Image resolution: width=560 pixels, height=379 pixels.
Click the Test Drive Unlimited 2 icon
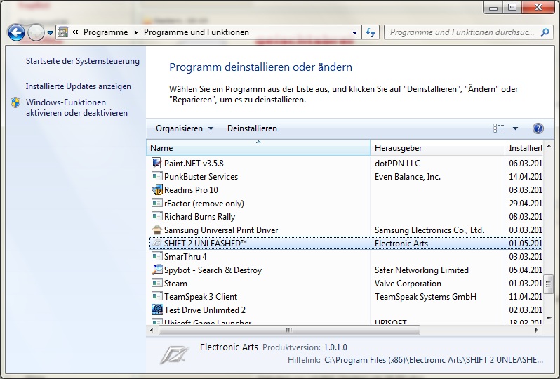[156, 310]
